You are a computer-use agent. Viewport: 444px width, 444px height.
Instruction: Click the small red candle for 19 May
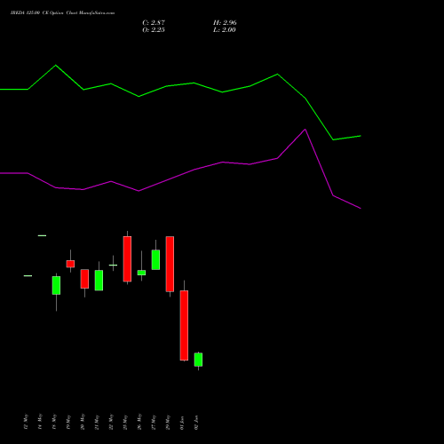70,264
